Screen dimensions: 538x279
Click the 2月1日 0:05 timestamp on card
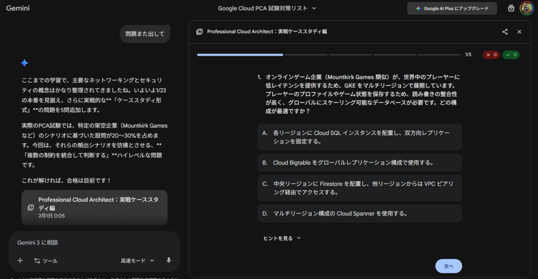click(52, 216)
